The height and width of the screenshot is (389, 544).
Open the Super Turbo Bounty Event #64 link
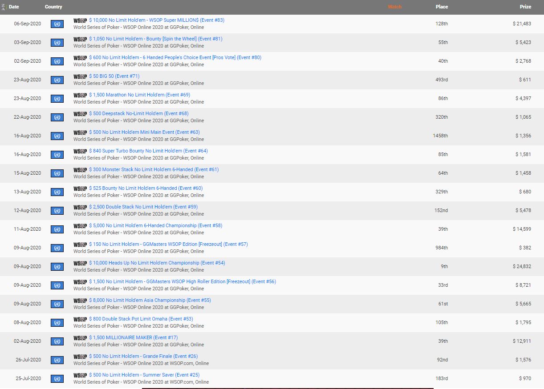[x=149, y=151]
